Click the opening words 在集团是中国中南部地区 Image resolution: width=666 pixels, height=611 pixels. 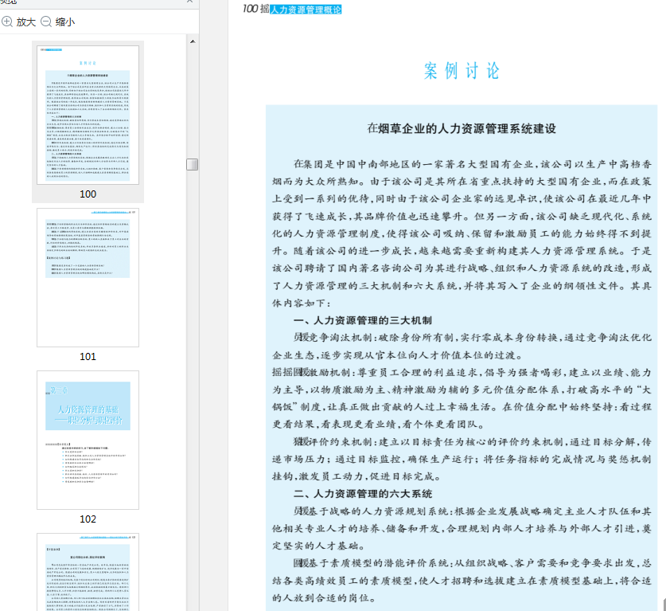[x=352, y=164]
